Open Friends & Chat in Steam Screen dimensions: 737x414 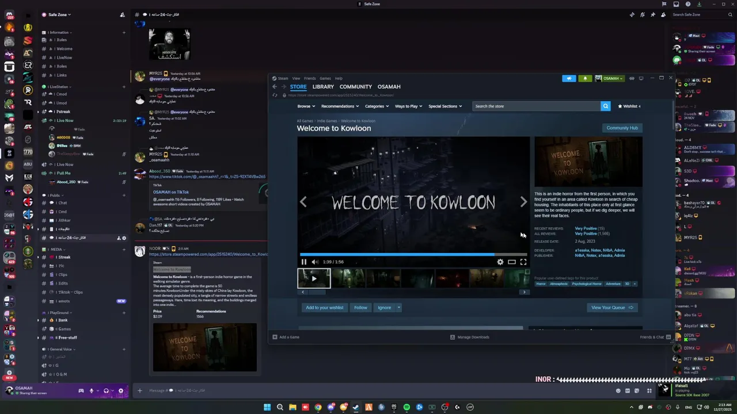[x=655, y=337]
